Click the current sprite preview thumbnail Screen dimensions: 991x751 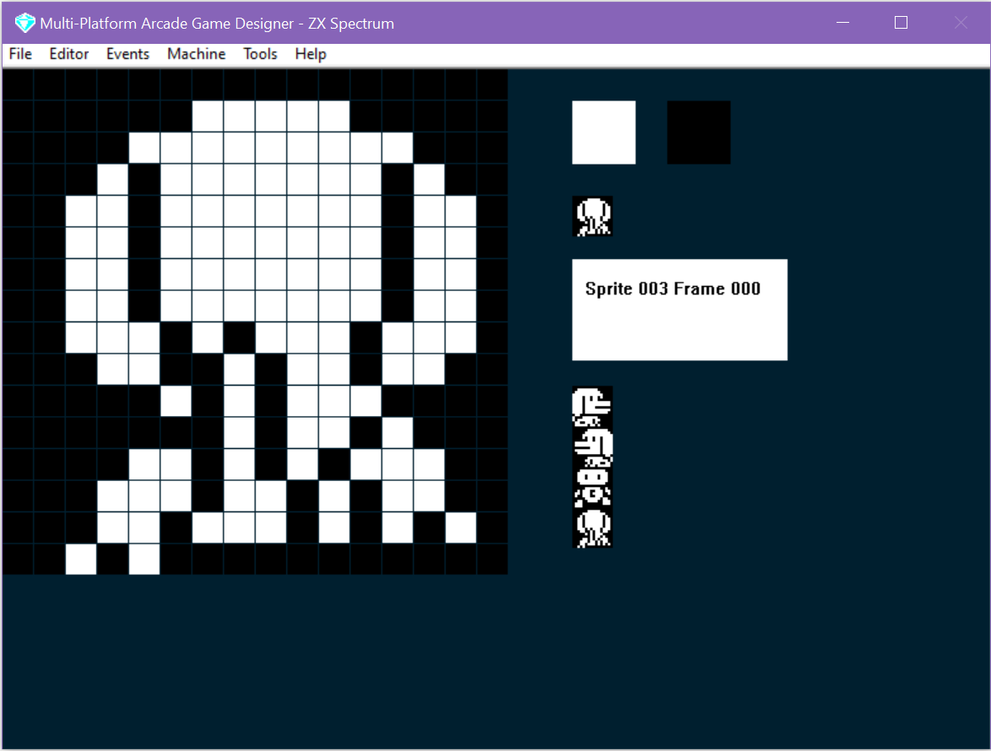(593, 216)
